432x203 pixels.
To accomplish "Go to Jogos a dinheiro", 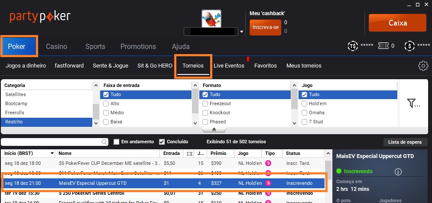I will (26, 66).
